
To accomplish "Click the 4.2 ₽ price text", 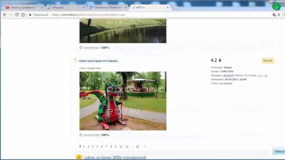I will coord(216,60).
